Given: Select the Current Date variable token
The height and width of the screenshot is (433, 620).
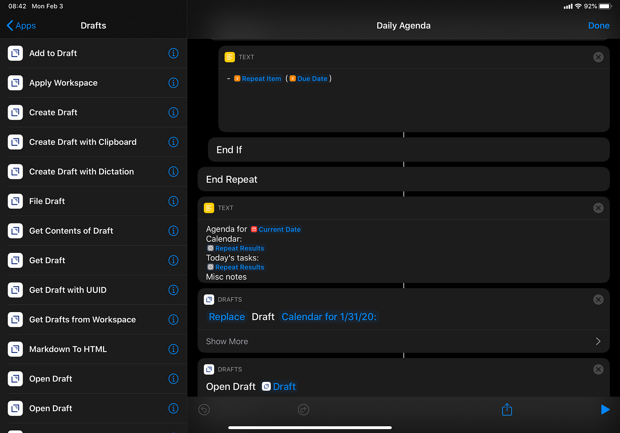Looking at the screenshot, I should pyautogui.click(x=276, y=229).
